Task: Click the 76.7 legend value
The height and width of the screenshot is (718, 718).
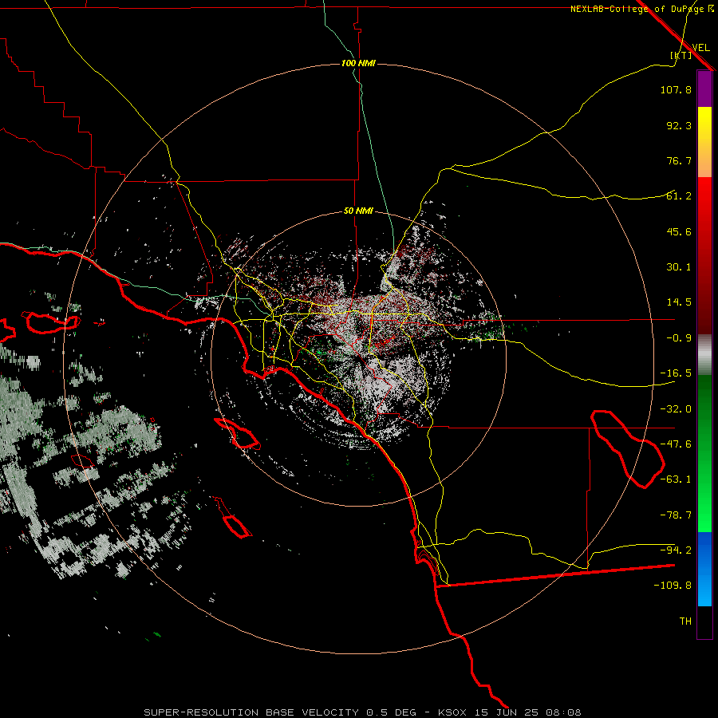Action: [x=679, y=160]
